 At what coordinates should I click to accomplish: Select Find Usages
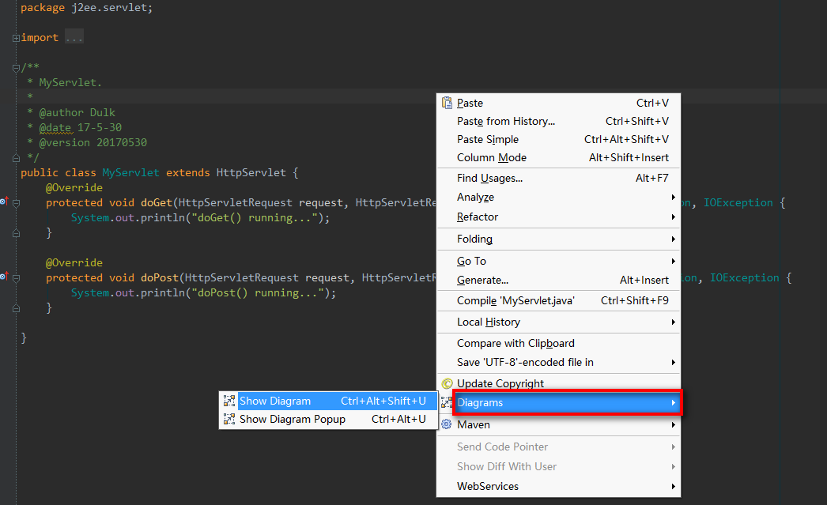pos(558,178)
